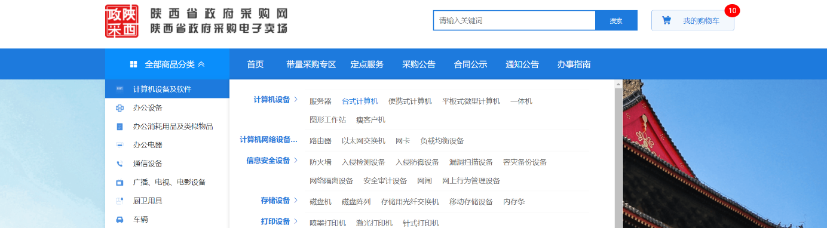Viewport: 827px width, 228px height.
Task: Click the 计算机设备及软件 category icon
Action: tap(120, 89)
